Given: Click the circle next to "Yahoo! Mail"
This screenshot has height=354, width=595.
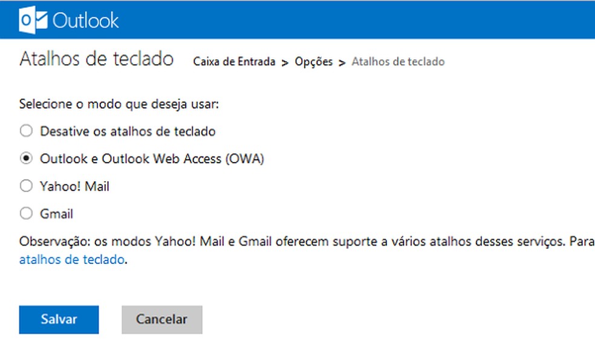Looking at the screenshot, I should (25, 186).
